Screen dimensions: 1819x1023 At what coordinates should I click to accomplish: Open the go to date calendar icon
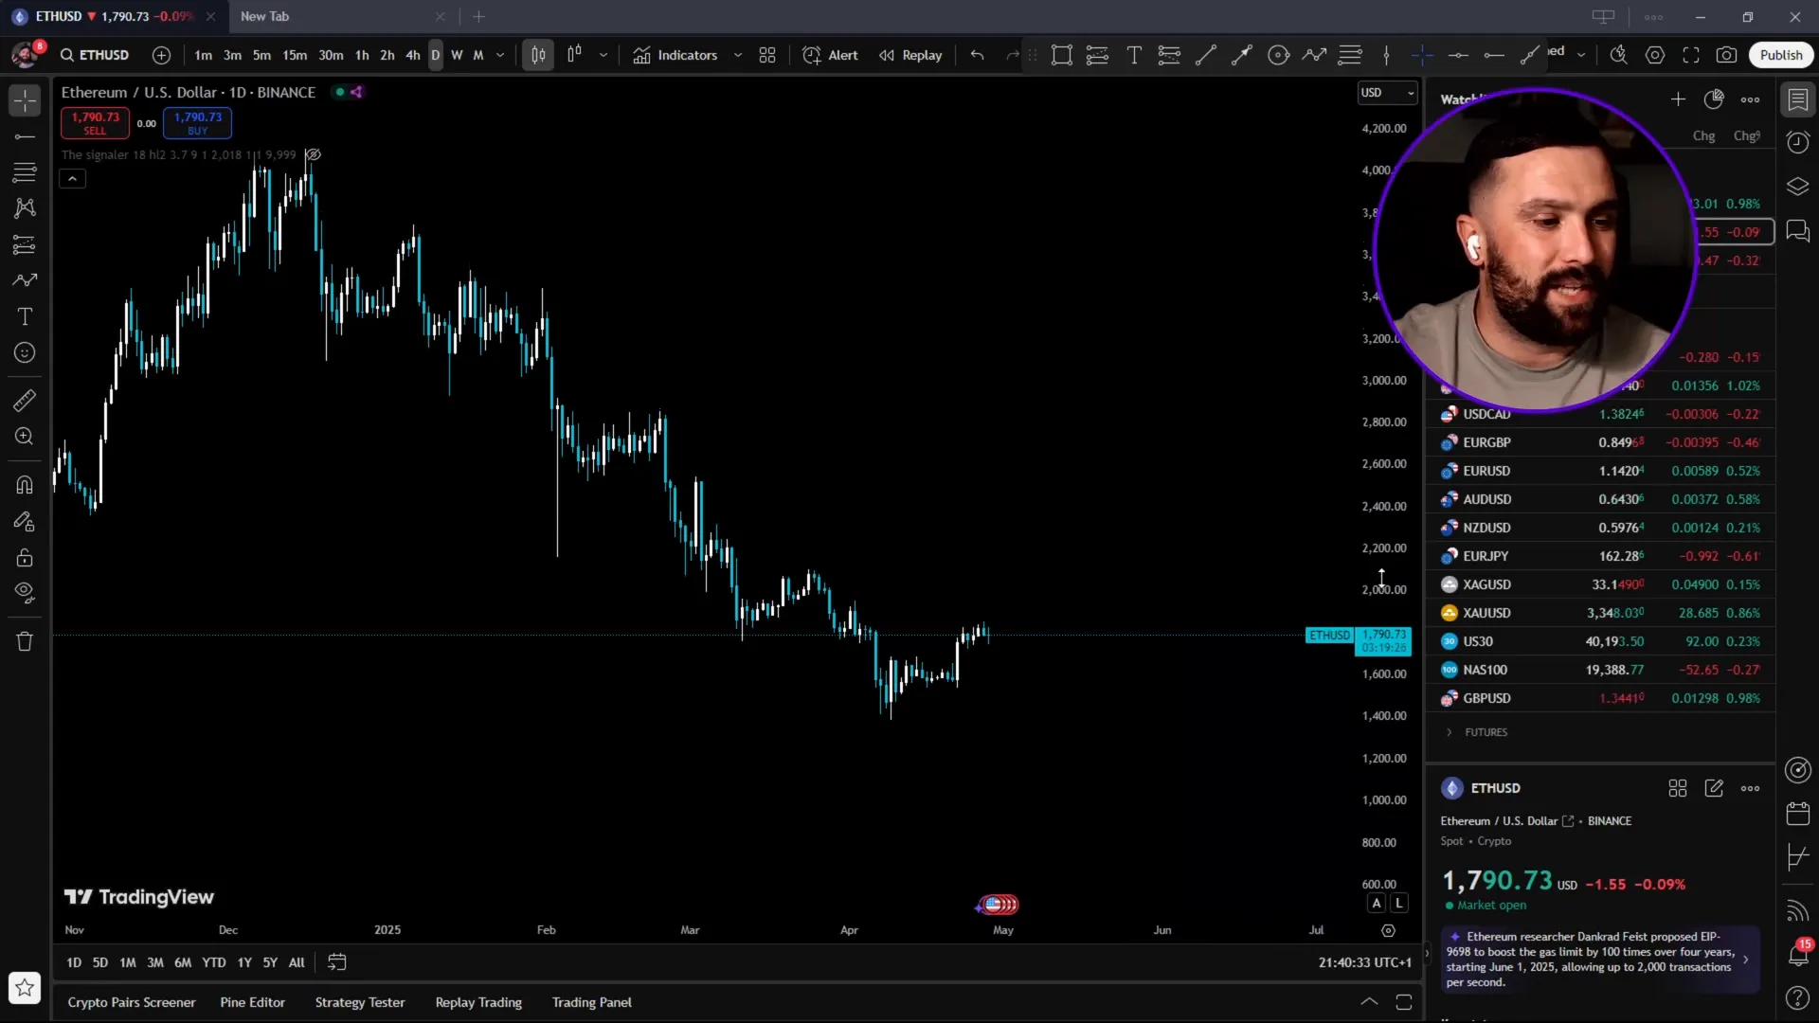[x=336, y=962]
